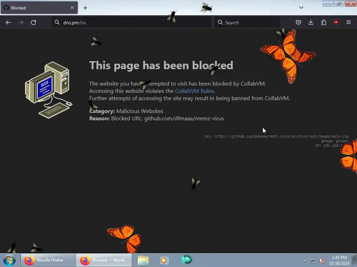Open Windows Explorer from the taskbar

[x=143, y=260]
